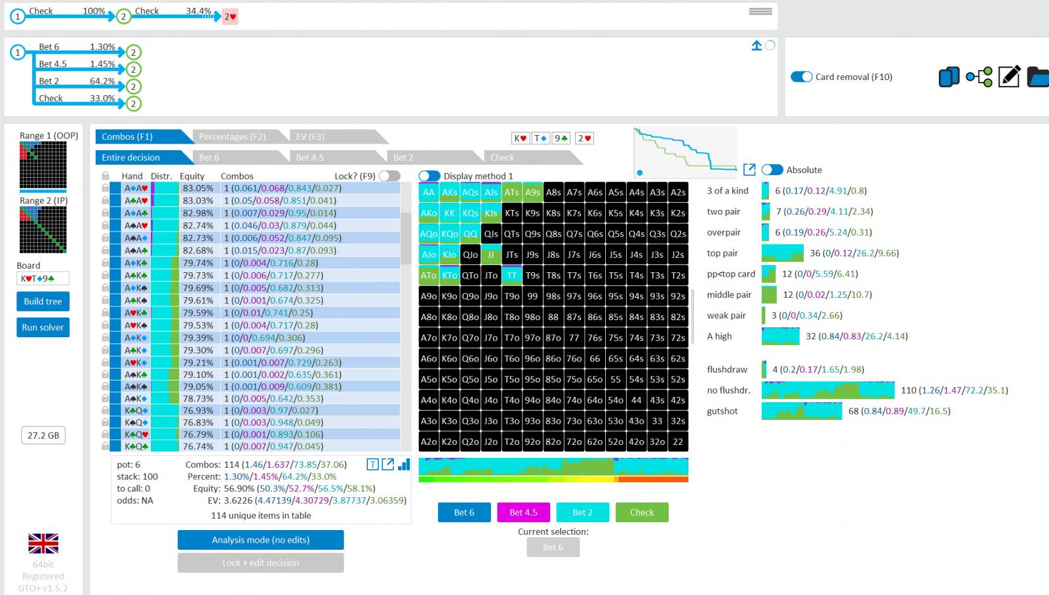Viewport: 1049px width, 595px height.
Task: Click the boxed T text icon
Action: click(372, 464)
